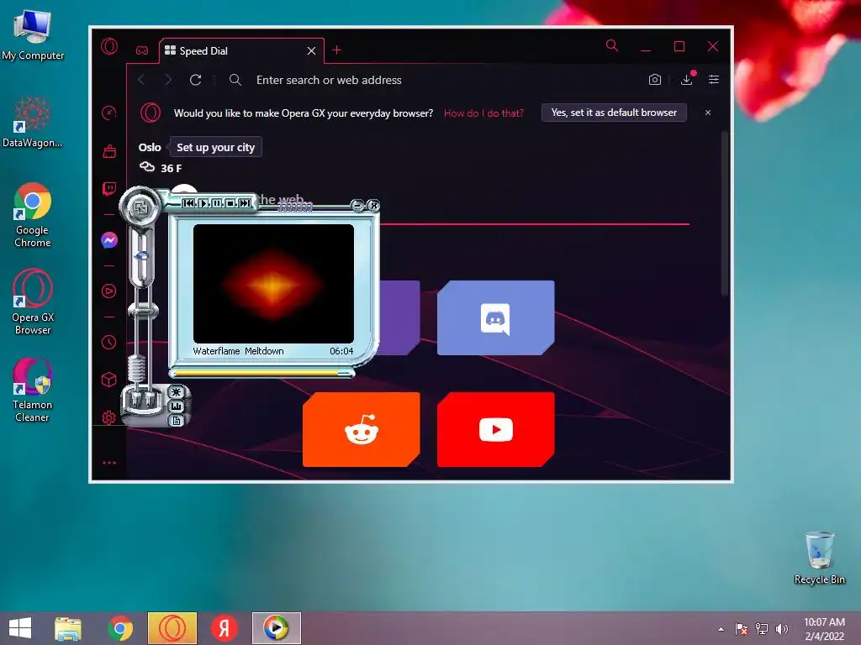Pause playback in the media player
861x645 pixels.
tap(217, 203)
